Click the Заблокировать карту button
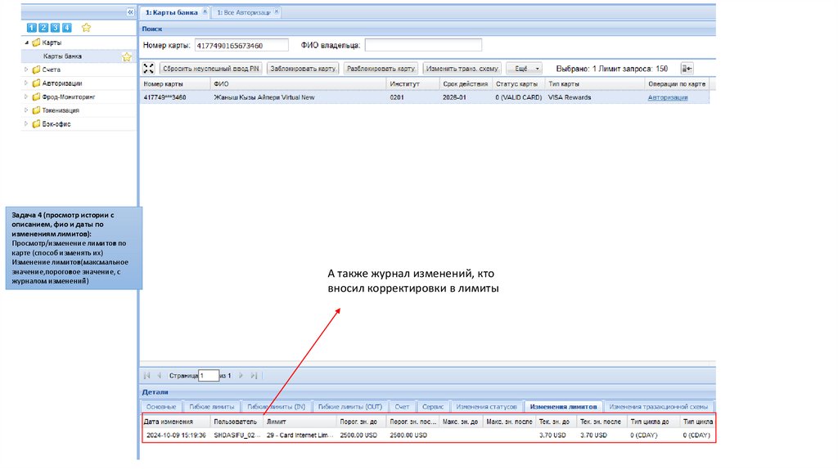 tap(303, 69)
